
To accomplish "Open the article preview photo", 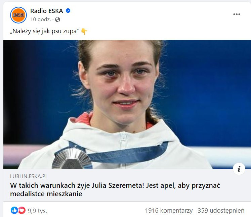I will (x=127, y=104).
